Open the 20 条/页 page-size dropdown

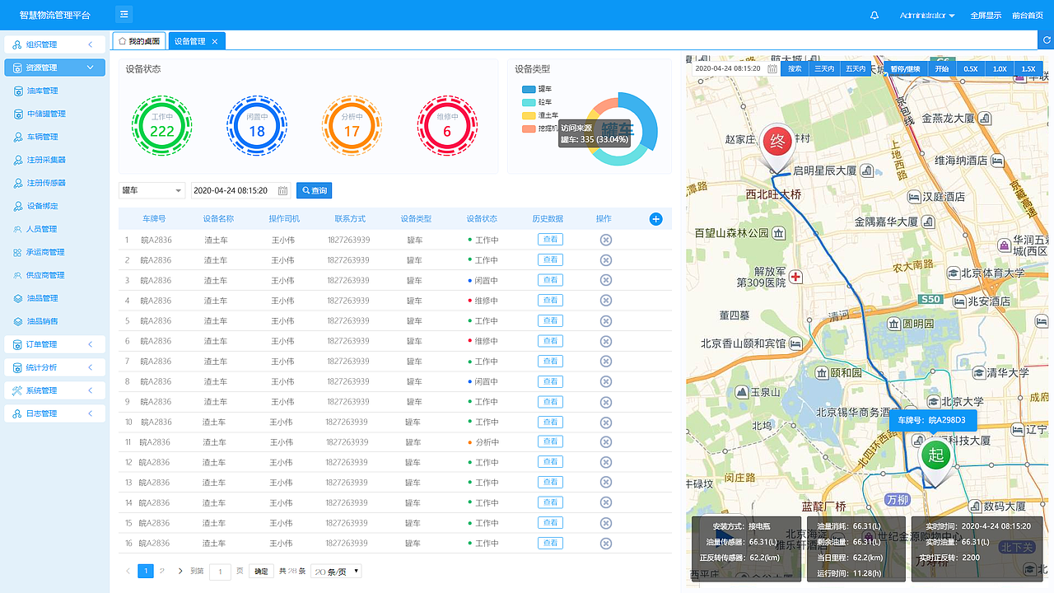(334, 570)
